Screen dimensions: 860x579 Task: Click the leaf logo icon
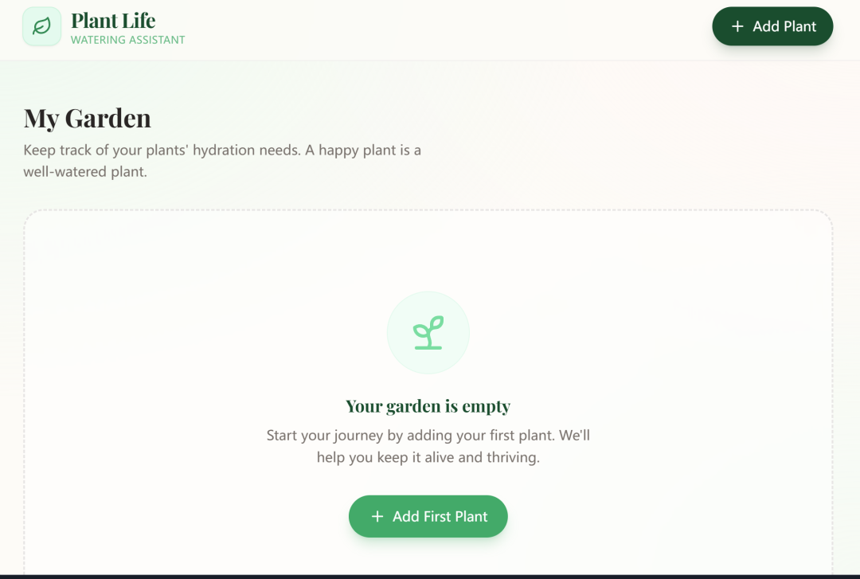[41, 25]
